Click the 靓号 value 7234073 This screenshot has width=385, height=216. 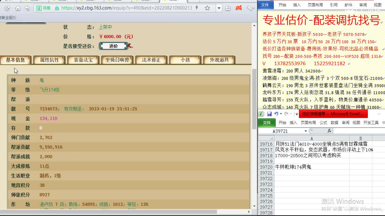coord(49,109)
